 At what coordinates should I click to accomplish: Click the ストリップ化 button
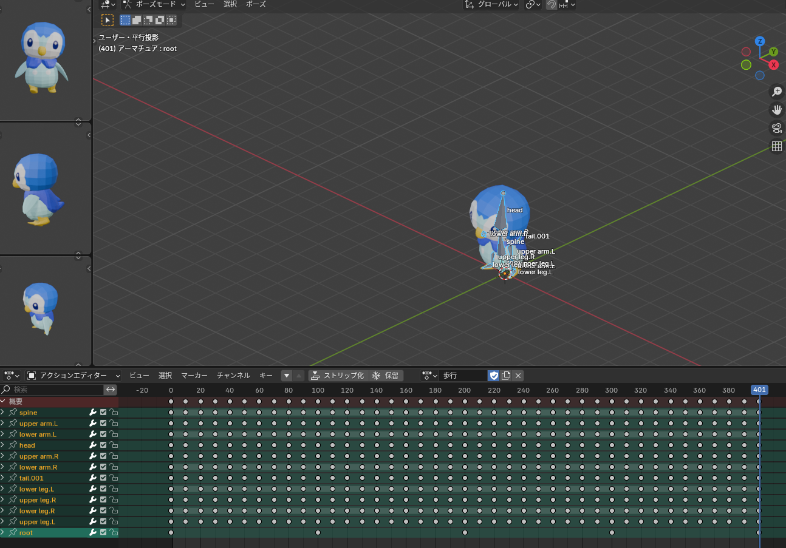pos(338,376)
